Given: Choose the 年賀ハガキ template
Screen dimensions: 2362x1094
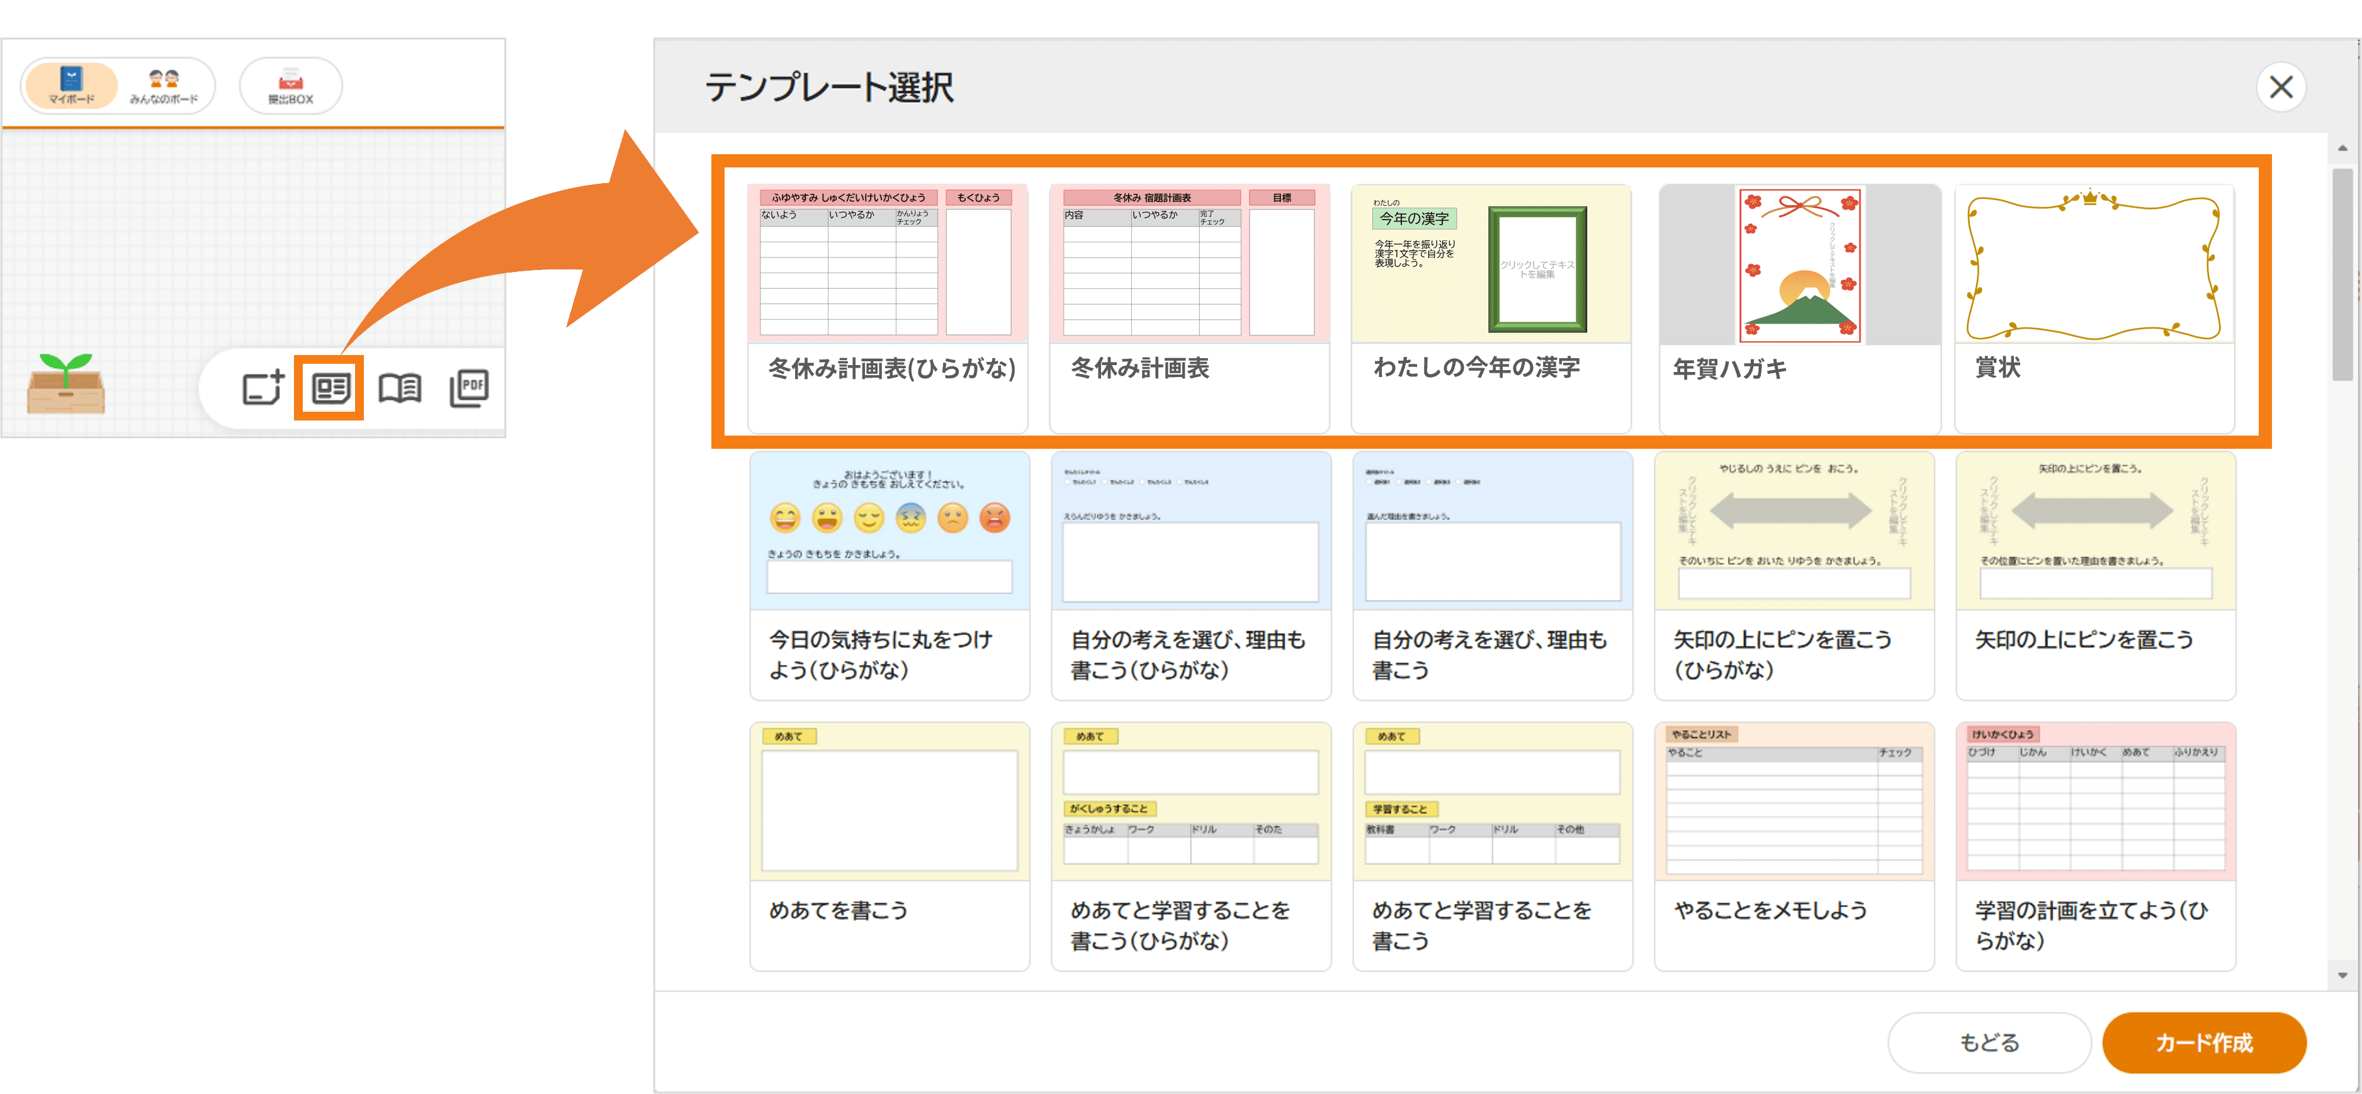Looking at the screenshot, I should tap(1799, 307).
